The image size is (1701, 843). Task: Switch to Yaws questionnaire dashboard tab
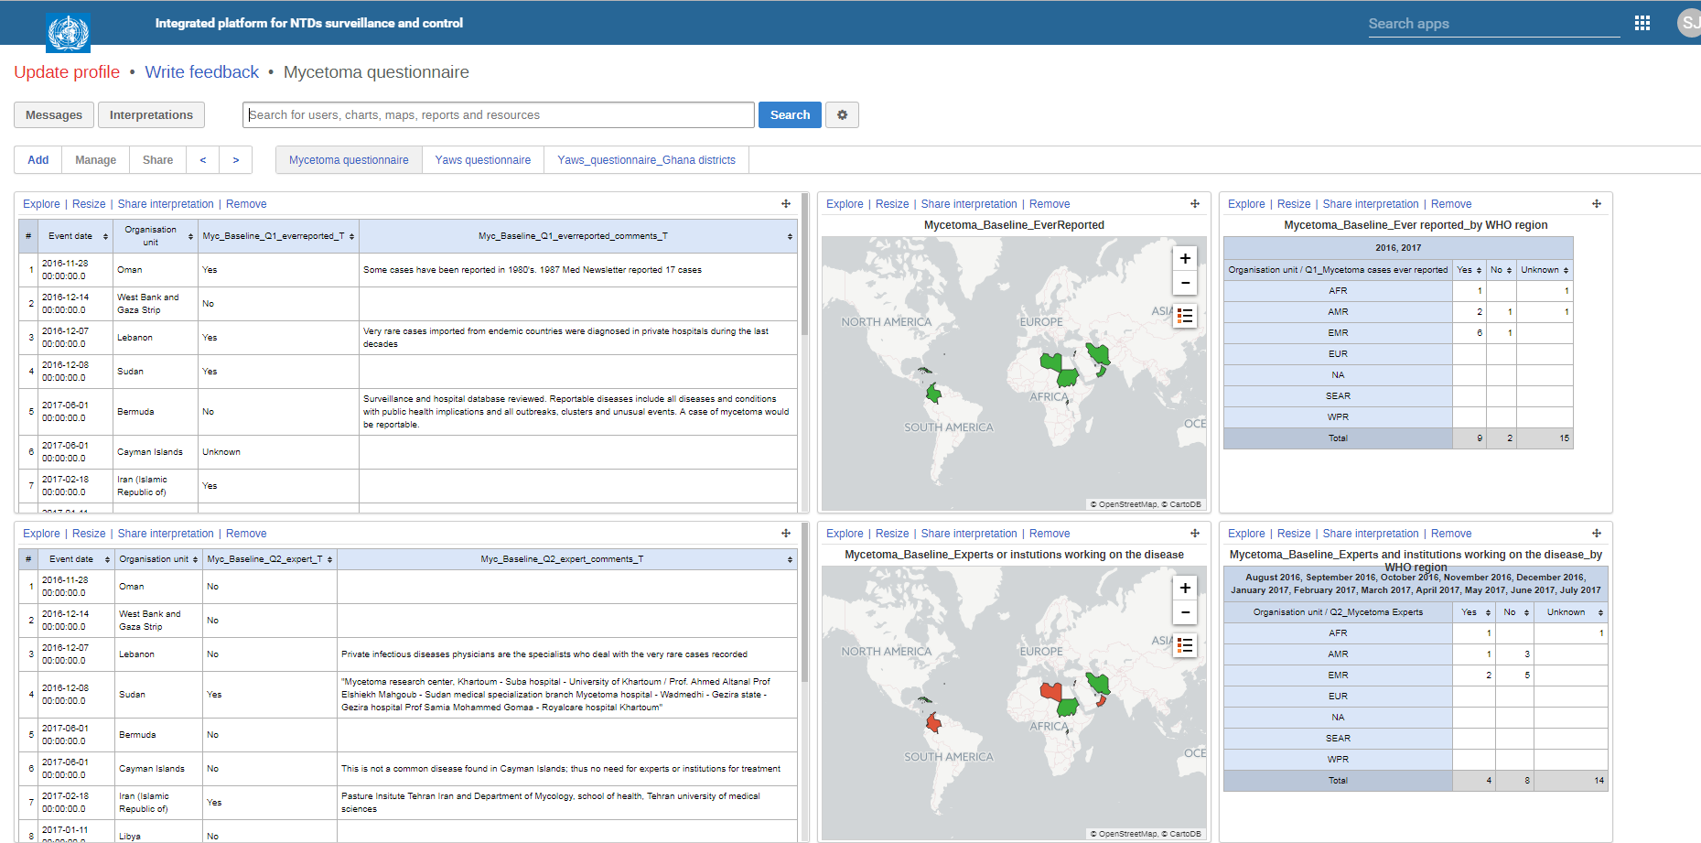click(x=482, y=160)
